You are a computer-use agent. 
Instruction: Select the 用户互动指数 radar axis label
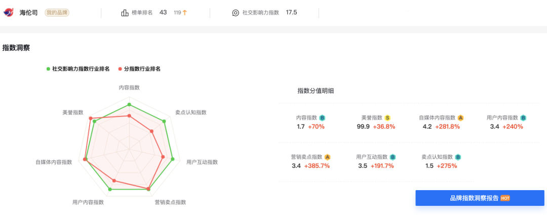tap(202, 162)
